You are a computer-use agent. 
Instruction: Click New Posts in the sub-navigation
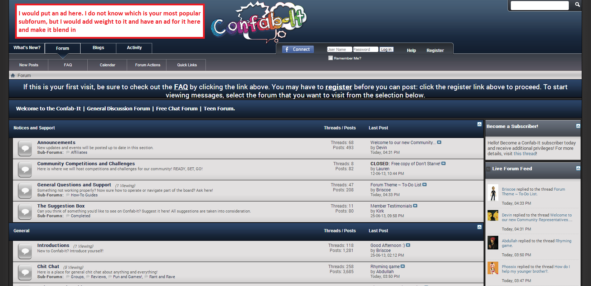pyautogui.click(x=29, y=65)
